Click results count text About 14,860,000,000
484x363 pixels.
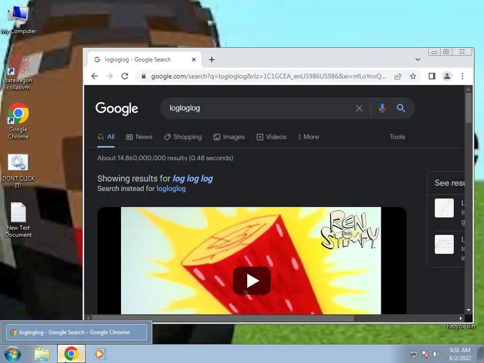coord(165,158)
